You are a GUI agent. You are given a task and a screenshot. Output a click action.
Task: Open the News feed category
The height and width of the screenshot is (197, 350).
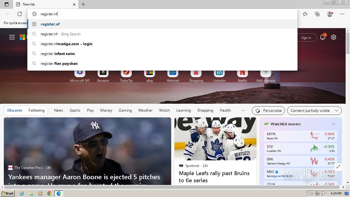[x=59, y=110]
